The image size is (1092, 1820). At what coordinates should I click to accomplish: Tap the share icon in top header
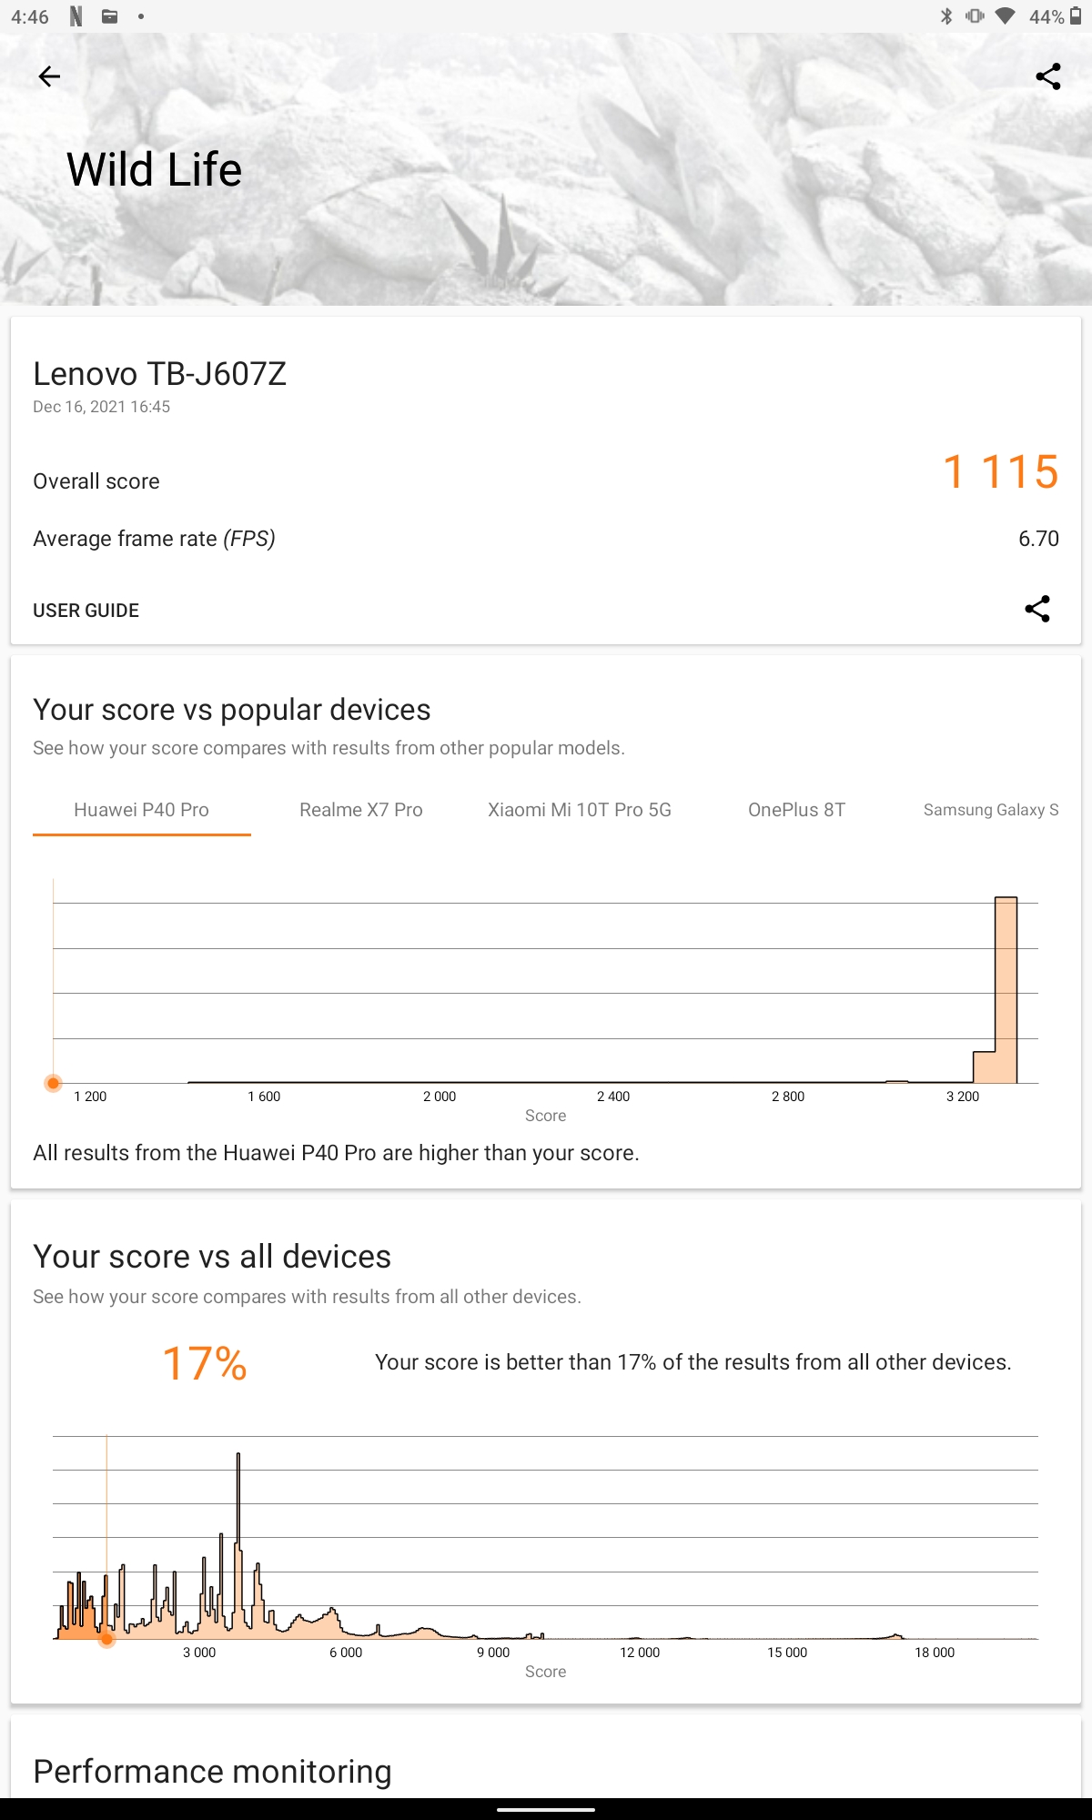click(1048, 76)
